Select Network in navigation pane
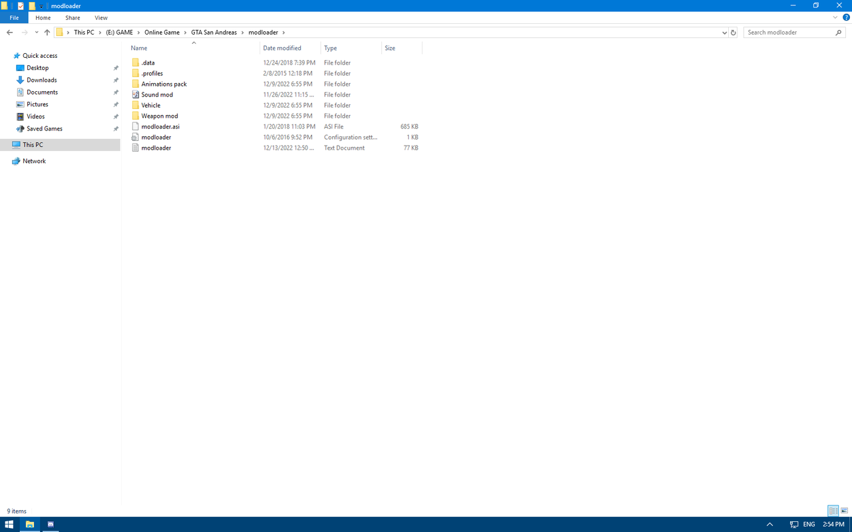 [x=34, y=161]
